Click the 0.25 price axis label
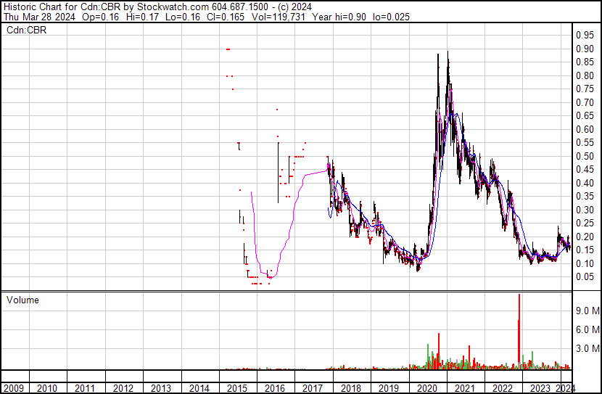602x394 pixels. tap(585, 223)
